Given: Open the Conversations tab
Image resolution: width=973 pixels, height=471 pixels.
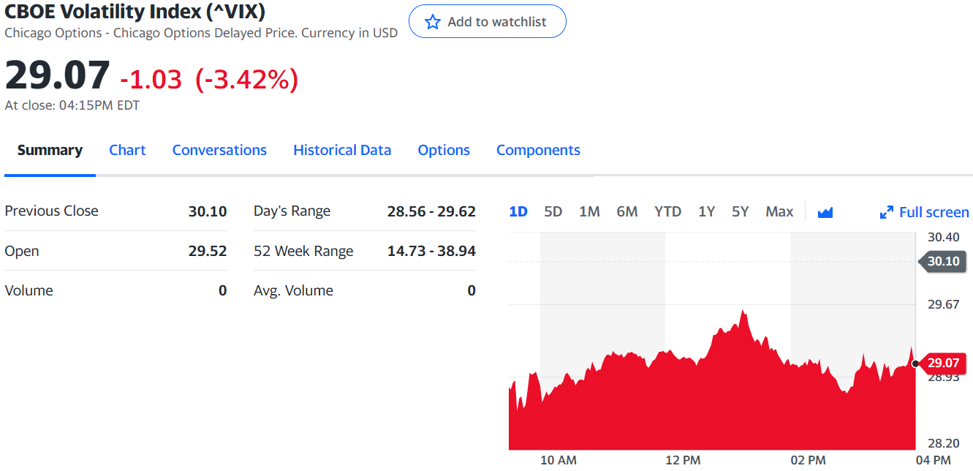Looking at the screenshot, I should pos(219,150).
